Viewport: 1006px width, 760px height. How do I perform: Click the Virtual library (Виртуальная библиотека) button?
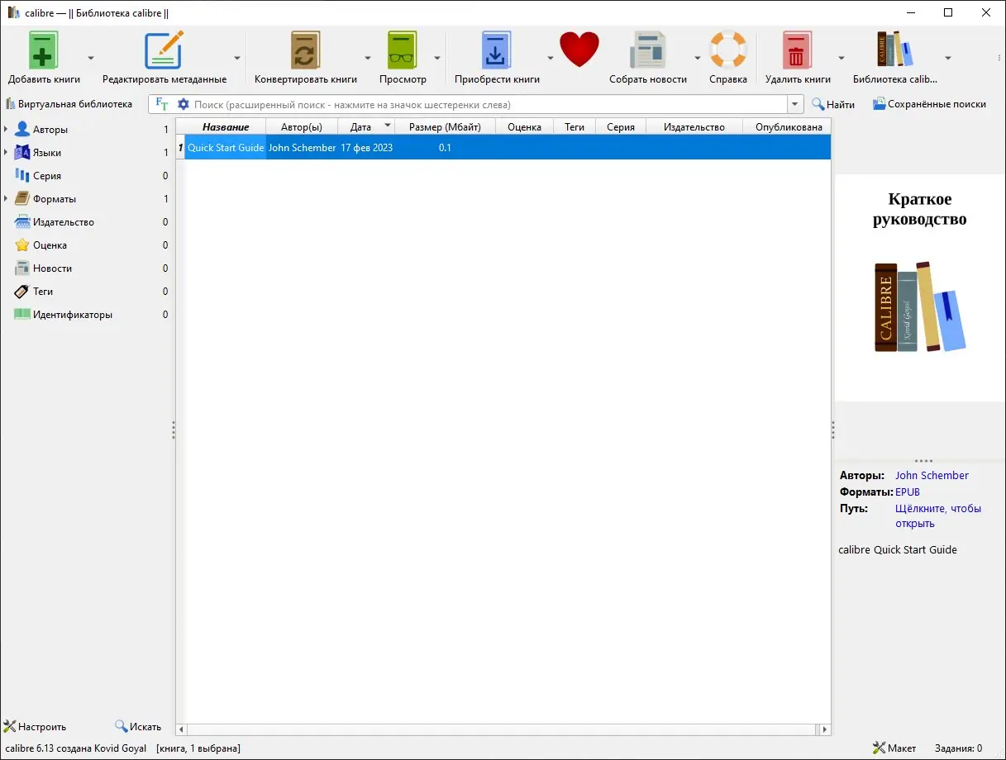pyautogui.click(x=69, y=104)
